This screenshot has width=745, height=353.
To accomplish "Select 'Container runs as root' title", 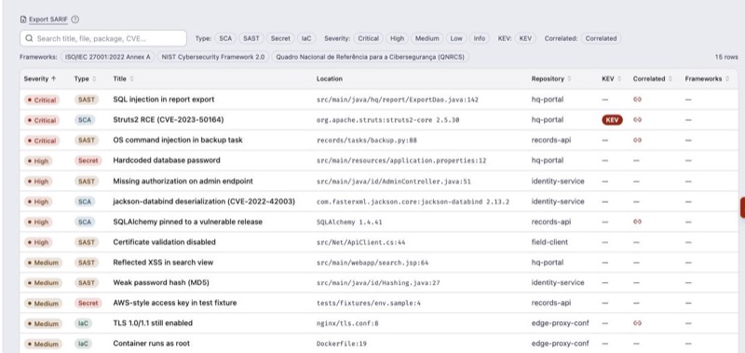I will click(x=151, y=344).
